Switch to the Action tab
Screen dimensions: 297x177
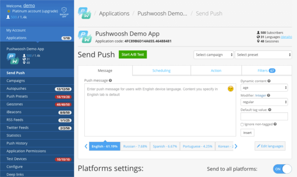pos(216,71)
